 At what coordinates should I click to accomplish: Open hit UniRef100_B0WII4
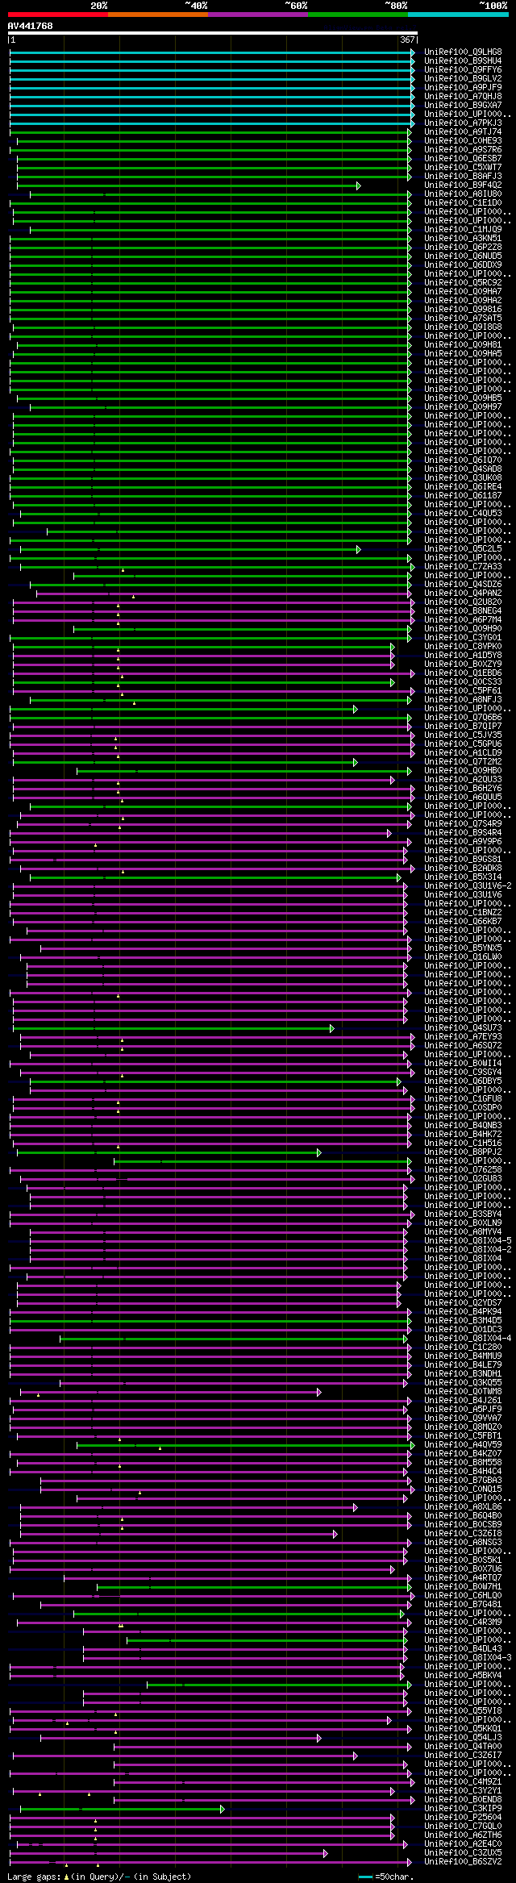click(463, 1064)
